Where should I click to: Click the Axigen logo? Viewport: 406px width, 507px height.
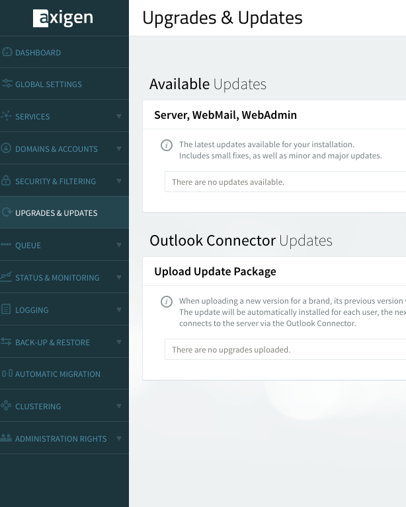point(63,18)
